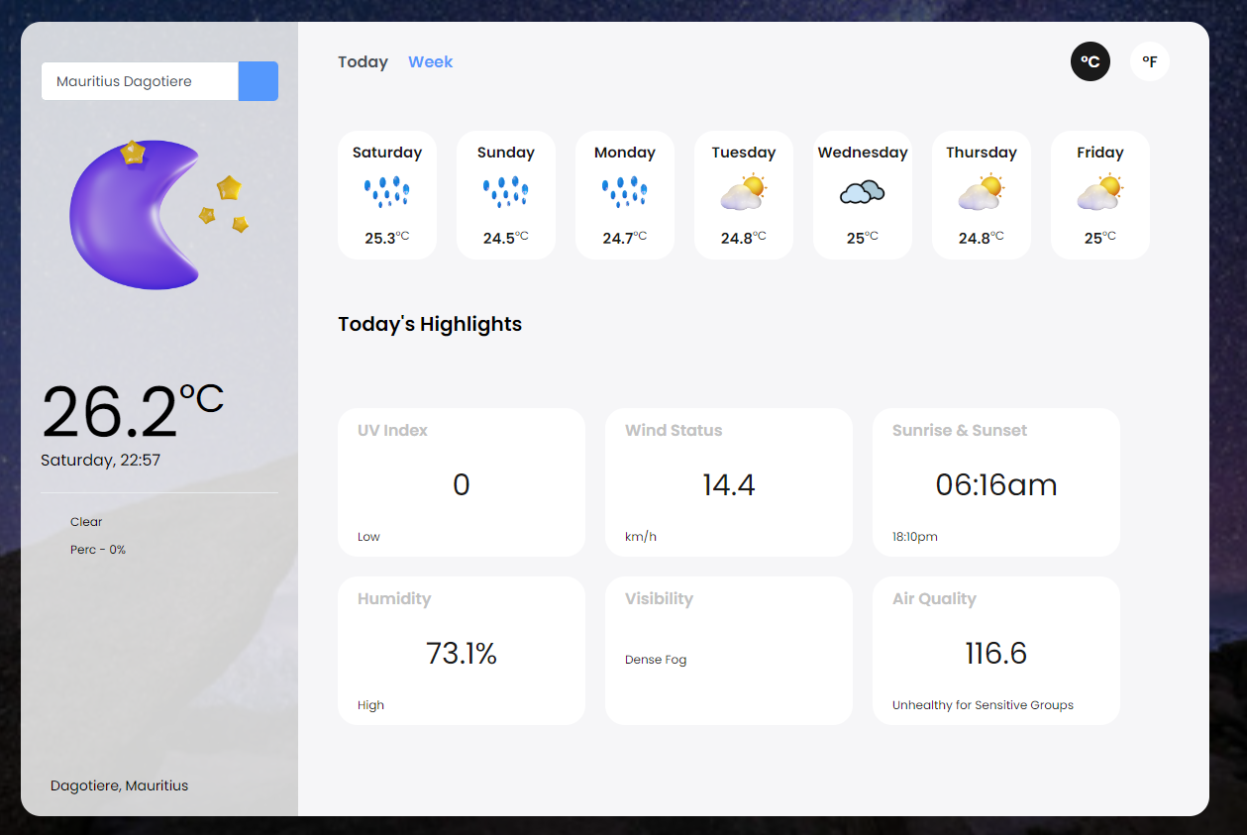This screenshot has height=835, width=1247.
Task: Select the Wind Status highlight card
Action: (x=728, y=482)
